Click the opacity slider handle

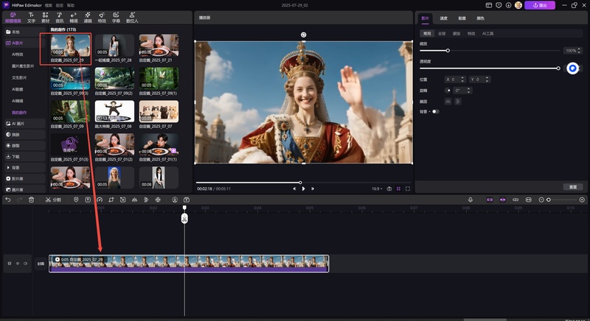click(x=558, y=68)
